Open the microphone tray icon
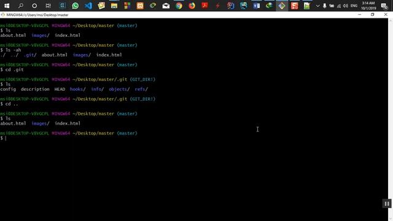Image resolution: width=393 pixels, height=221 pixels. tap(325, 6)
